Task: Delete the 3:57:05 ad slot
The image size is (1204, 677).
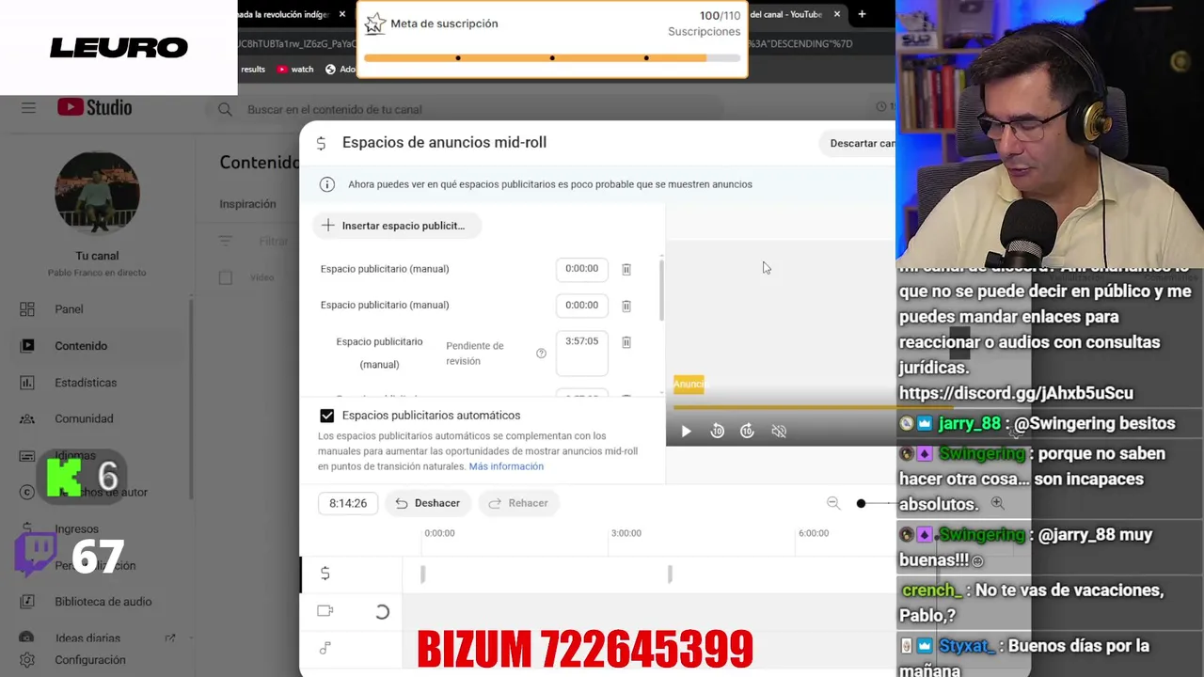Action: click(x=626, y=342)
